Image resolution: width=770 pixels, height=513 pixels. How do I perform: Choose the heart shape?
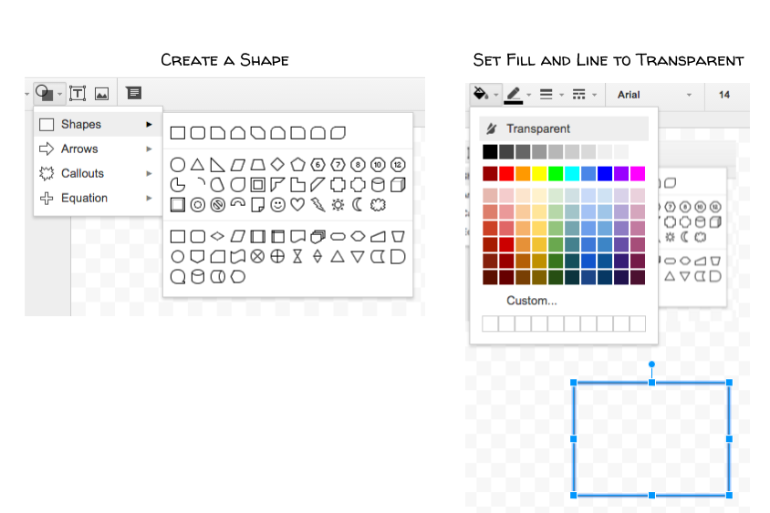point(297,205)
